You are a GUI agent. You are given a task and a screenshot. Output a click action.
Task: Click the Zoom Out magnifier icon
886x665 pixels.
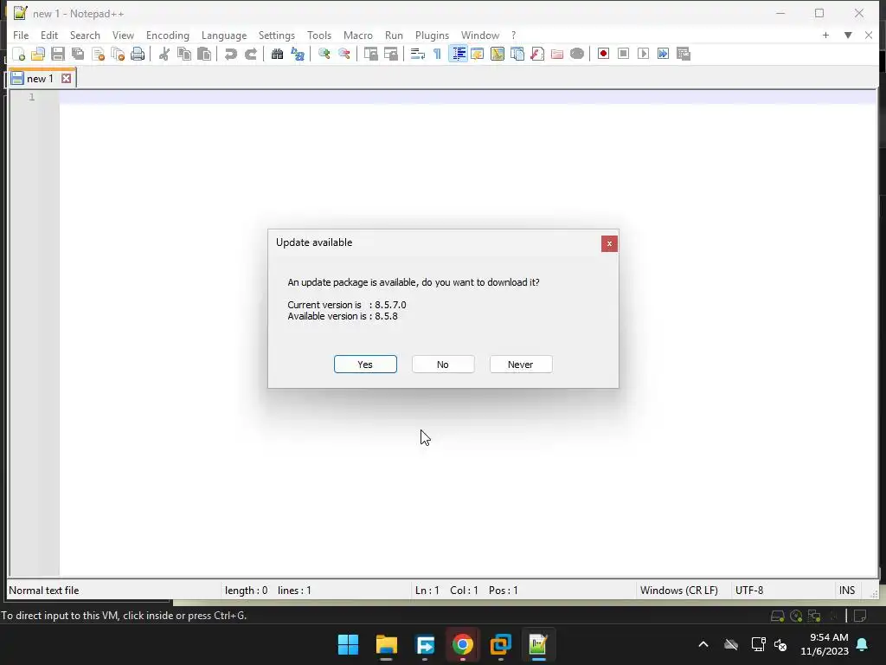pos(343,54)
